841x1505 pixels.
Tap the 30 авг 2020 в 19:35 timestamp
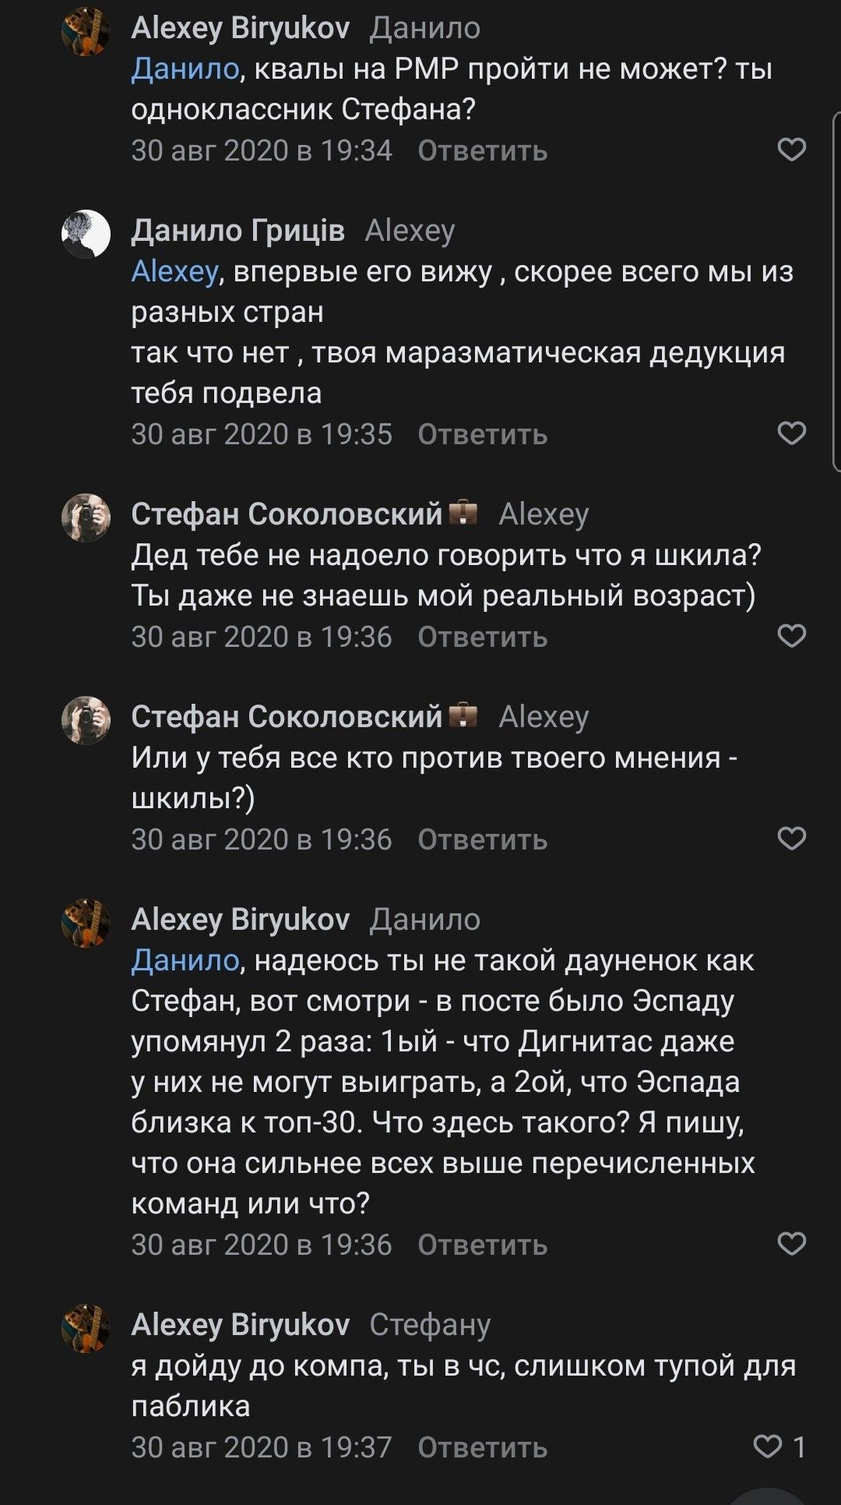pos(262,434)
